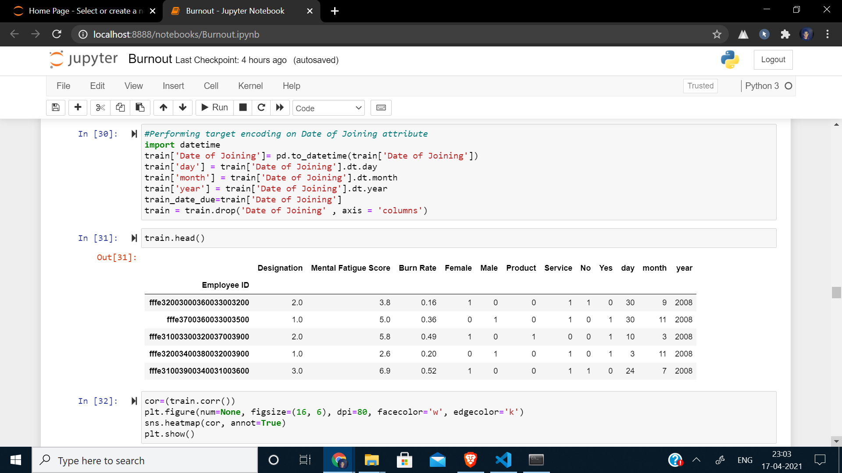
Task: Insert cell below with plus icon
Action: point(78,107)
